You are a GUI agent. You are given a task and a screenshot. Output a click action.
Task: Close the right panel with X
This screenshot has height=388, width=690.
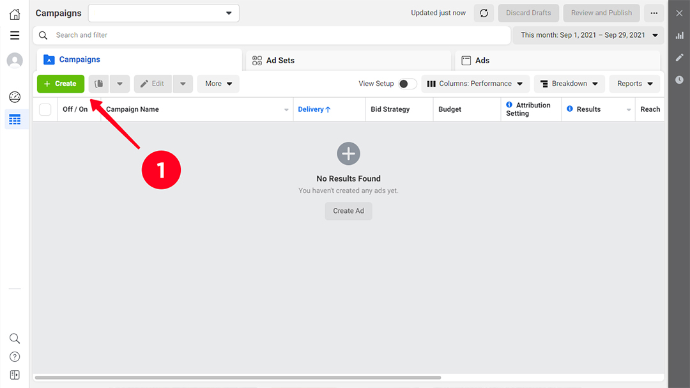tap(679, 13)
